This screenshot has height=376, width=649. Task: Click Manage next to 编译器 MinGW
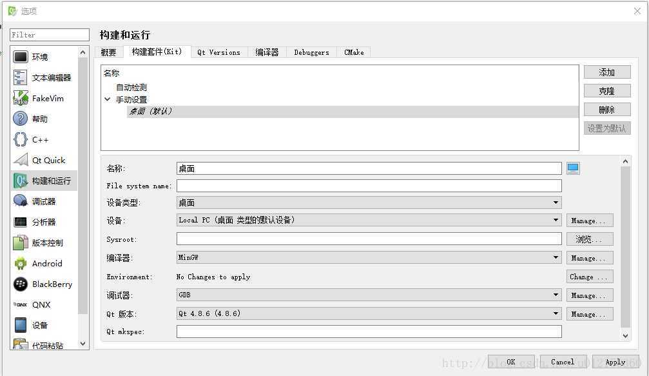click(x=590, y=258)
